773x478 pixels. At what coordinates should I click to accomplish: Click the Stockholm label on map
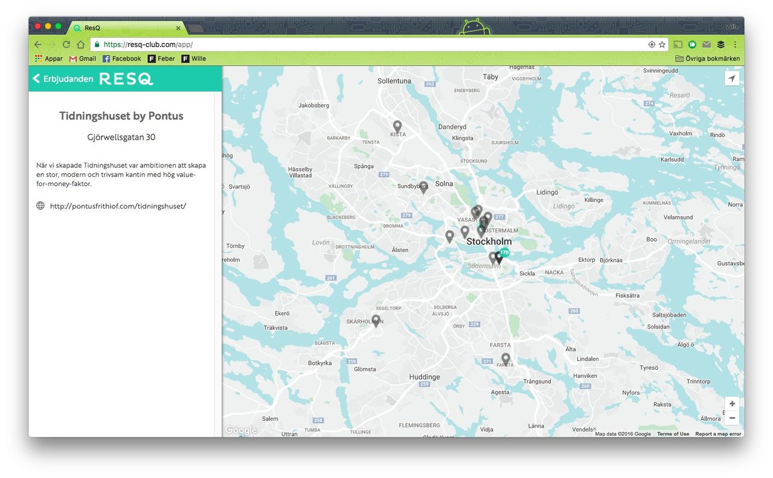point(489,241)
